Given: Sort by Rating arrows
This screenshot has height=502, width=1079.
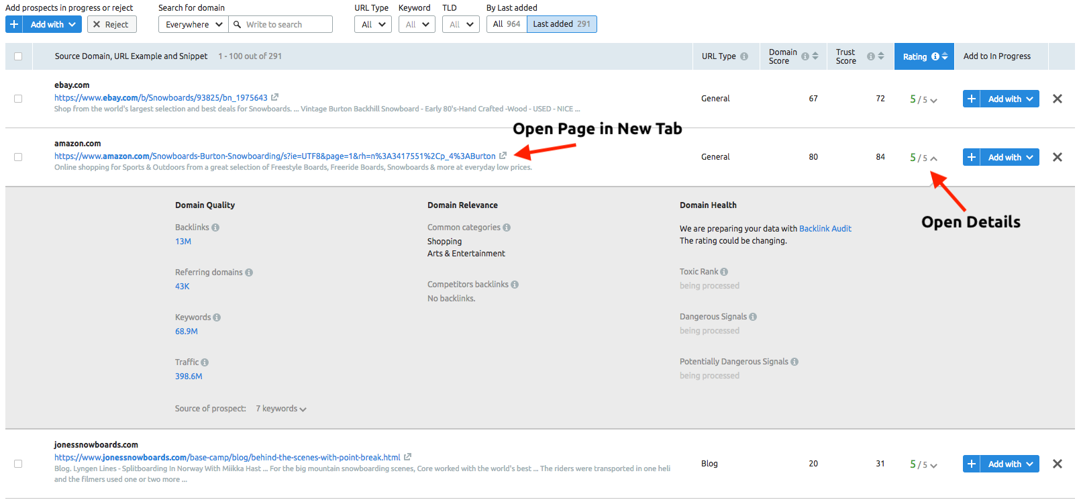Looking at the screenshot, I should point(945,56).
